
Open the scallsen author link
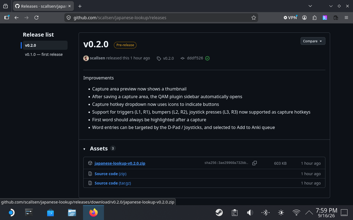(x=97, y=58)
